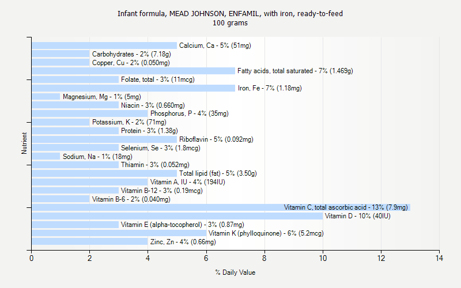
Task: Click the x-axis tick label 12
Action: (x=381, y=258)
